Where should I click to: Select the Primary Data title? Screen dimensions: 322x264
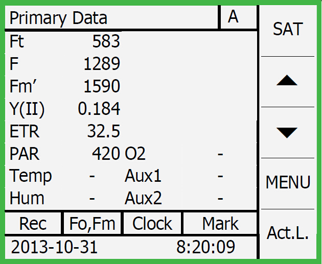[59, 18]
